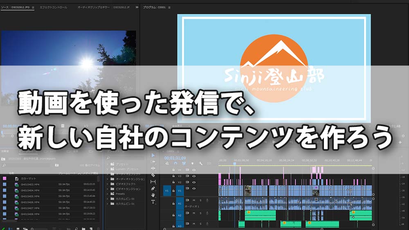Enable voice-over record on A1 track
This screenshot has height=230, width=409.
click(207, 201)
